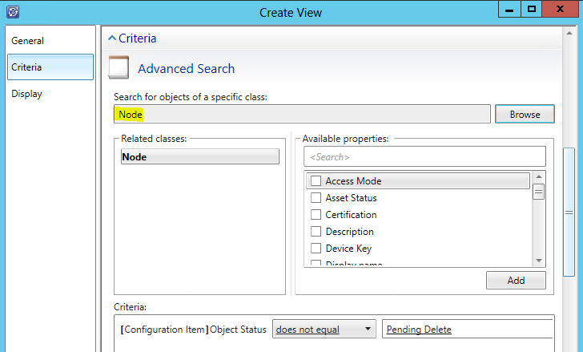Screen dimensions: 583x352
Task: Maximize the Create View window
Action: pos(532,10)
